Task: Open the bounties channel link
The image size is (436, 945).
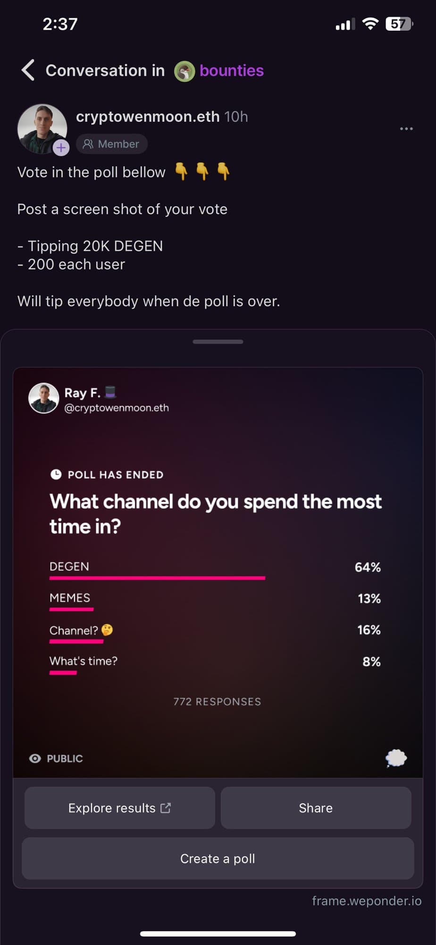Action: (232, 70)
